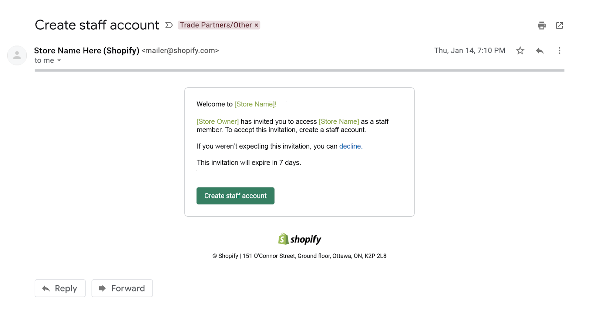Click the Shopify logo in the footer
This screenshot has width=592, height=323.
300,239
